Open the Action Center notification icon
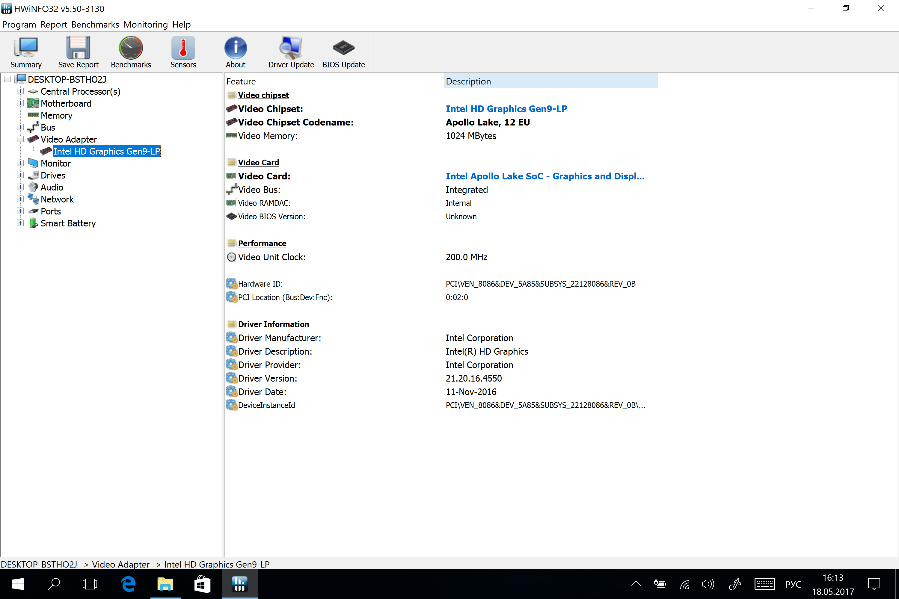The image size is (899, 599). (874, 584)
